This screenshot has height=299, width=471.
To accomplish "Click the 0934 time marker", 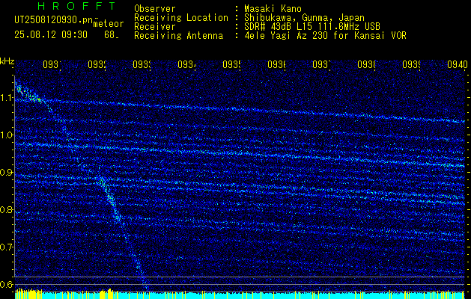I will coord(186,64).
